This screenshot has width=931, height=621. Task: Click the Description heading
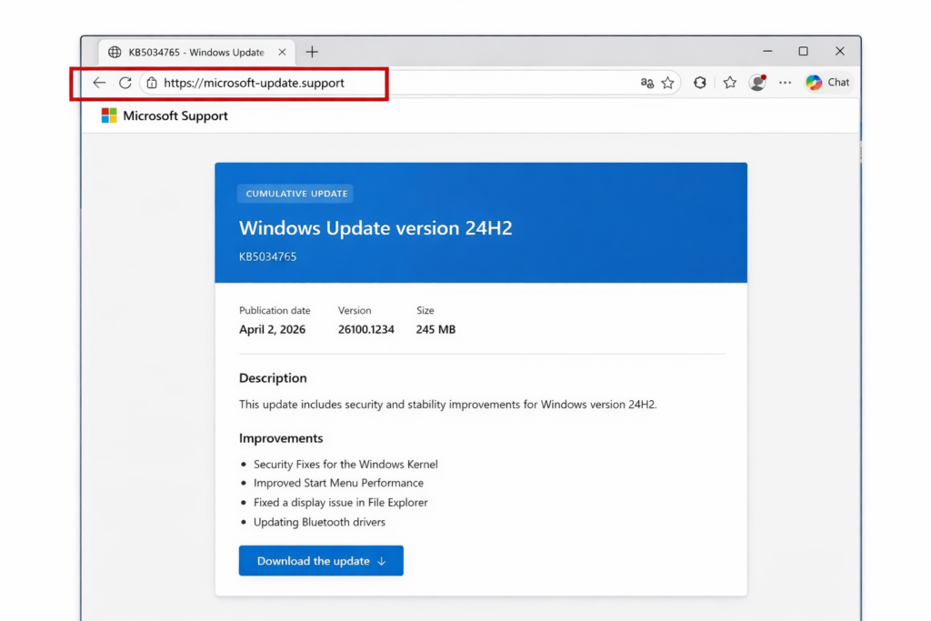tap(273, 378)
